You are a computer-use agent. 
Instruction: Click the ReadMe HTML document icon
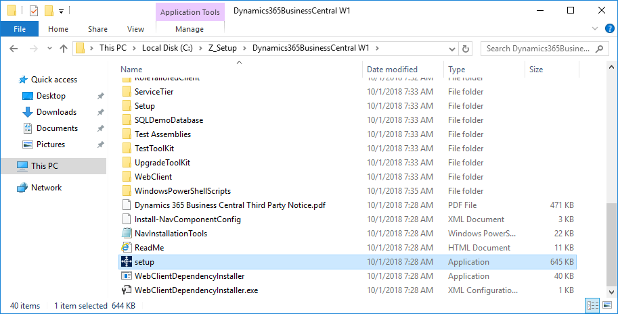pos(126,248)
